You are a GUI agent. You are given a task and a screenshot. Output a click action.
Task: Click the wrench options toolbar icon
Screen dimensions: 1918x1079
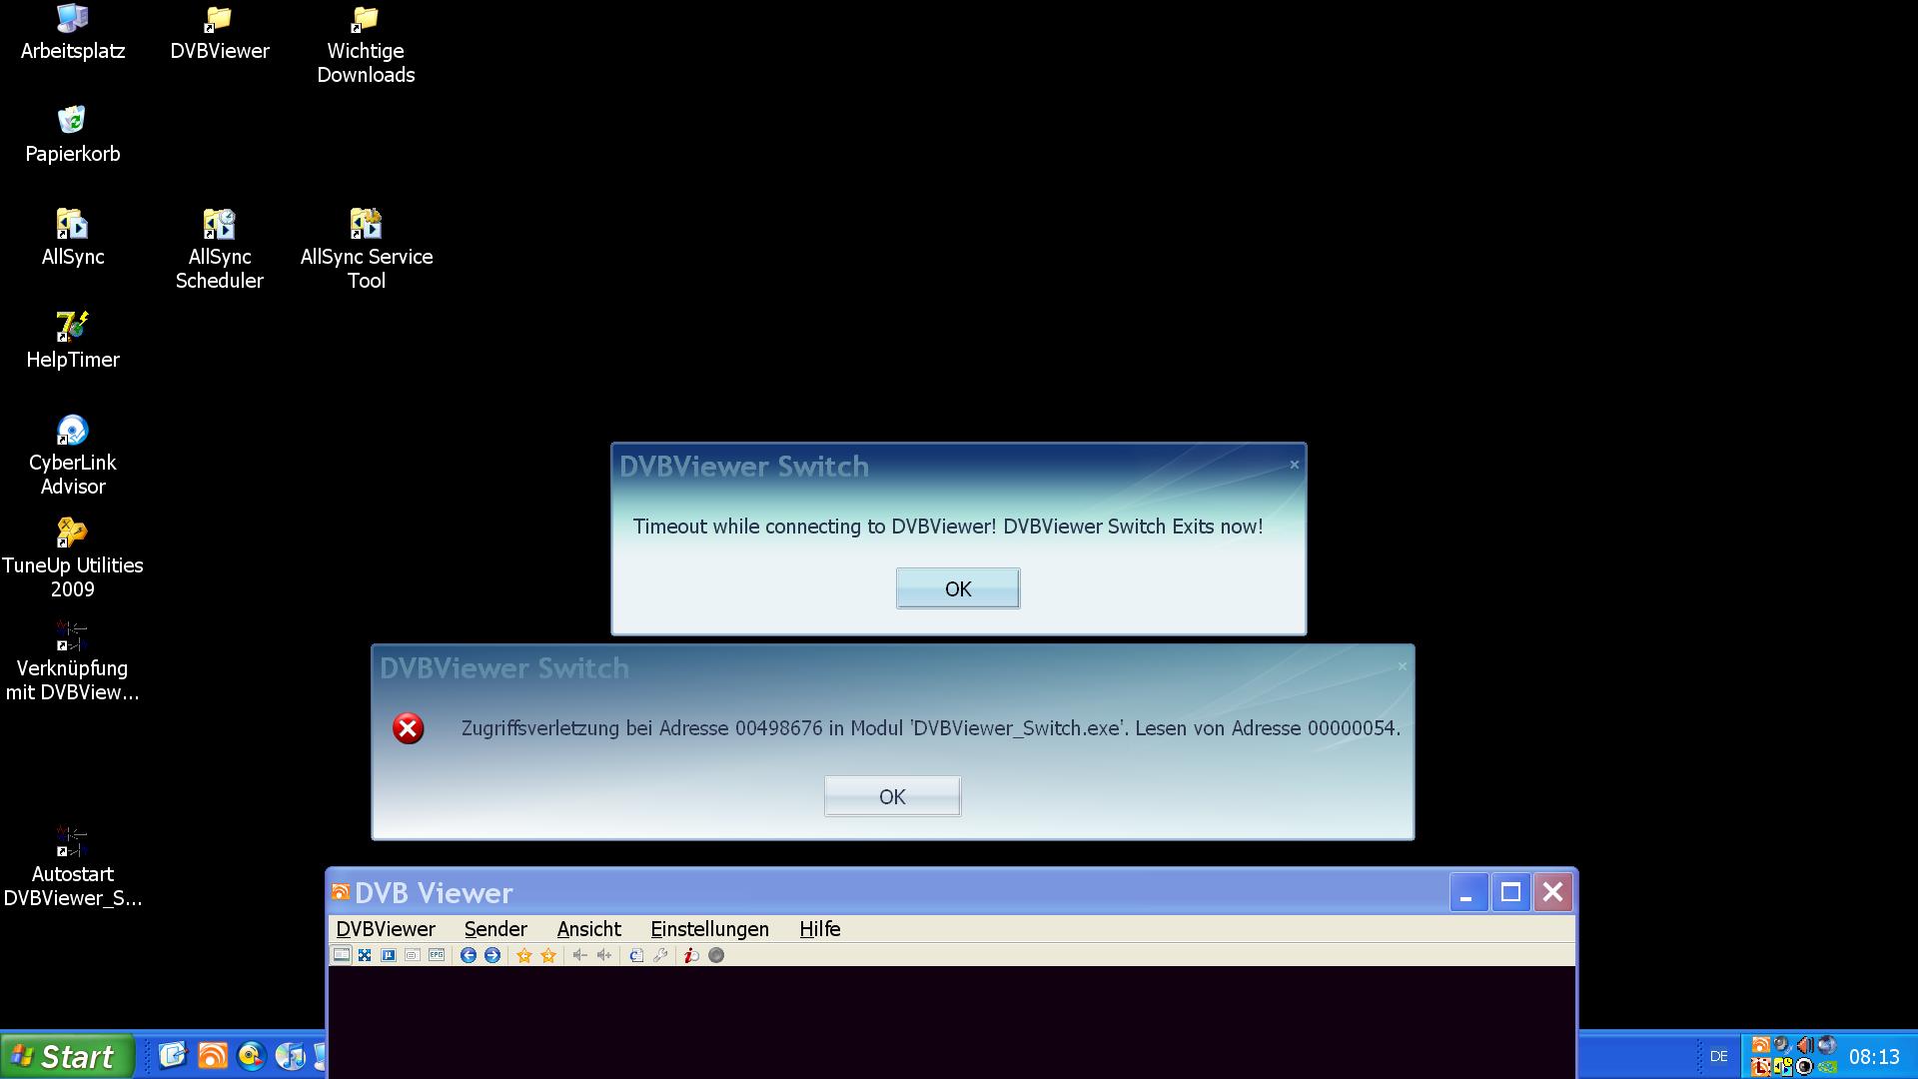tap(660, 955)
